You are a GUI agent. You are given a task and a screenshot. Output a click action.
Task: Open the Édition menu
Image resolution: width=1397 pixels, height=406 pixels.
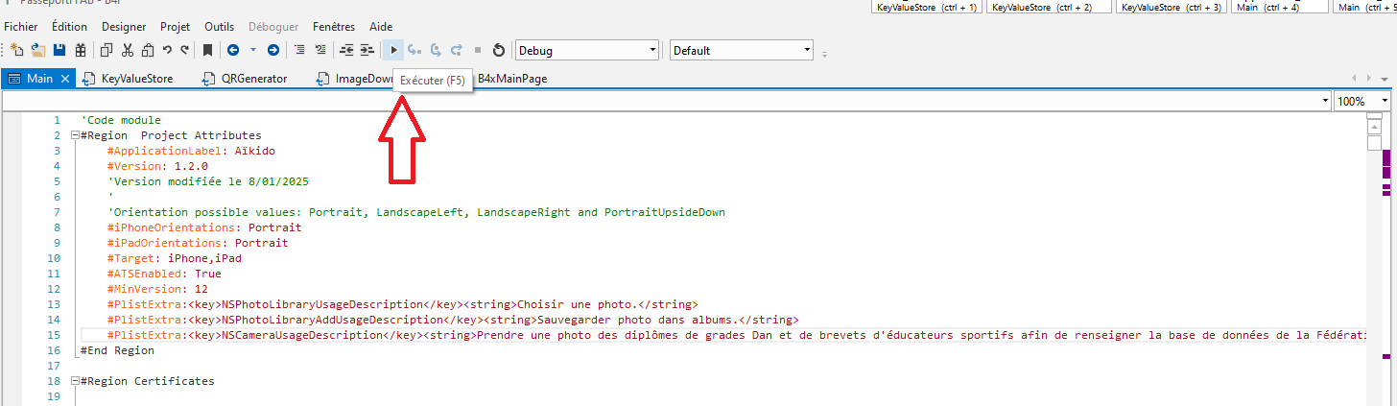point(69,27)
